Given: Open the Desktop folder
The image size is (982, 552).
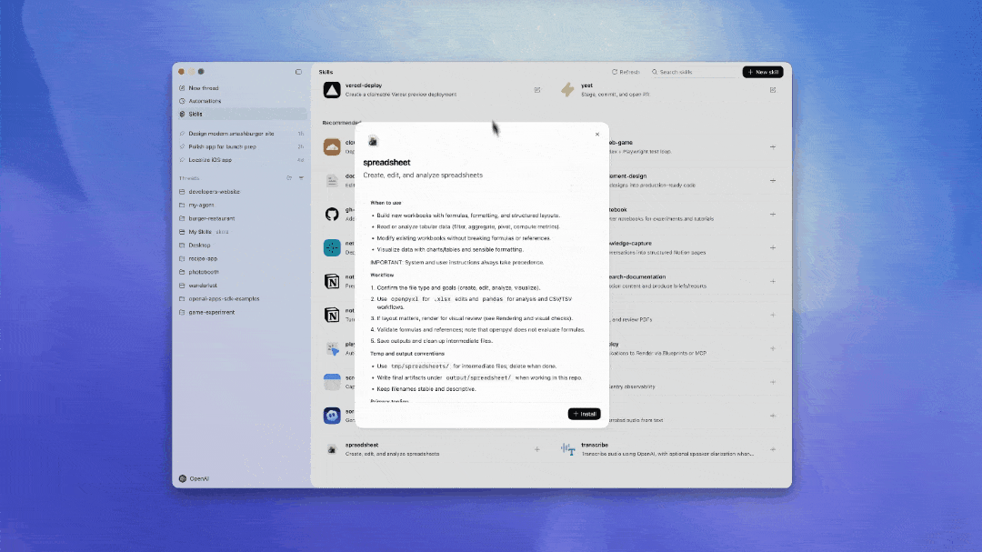Looking at the screenshot, I should point(242,245).
